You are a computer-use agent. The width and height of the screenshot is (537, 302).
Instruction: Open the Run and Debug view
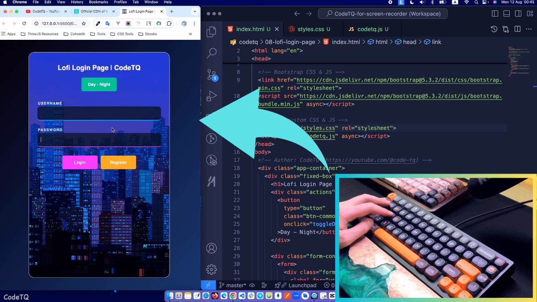point(212,96)
